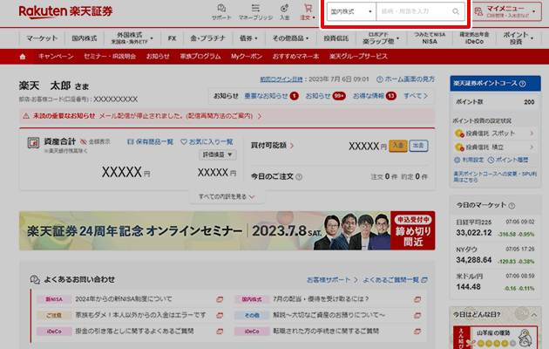Open external icon for 掛金の引き落とし row
This screenshot has height=349, width=549.
click(220, 332)
